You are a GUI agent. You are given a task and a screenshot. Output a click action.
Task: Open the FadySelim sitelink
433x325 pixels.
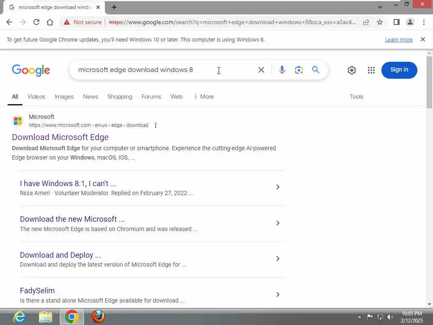click(x=37, y=290)
